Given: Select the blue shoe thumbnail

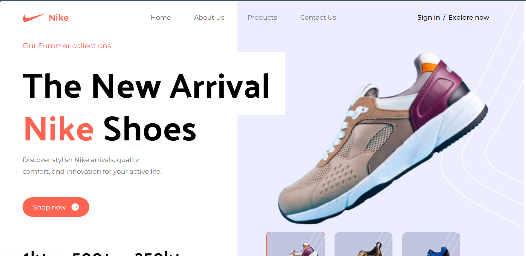Looking at the screenshot, I should [x=431, y=244].
